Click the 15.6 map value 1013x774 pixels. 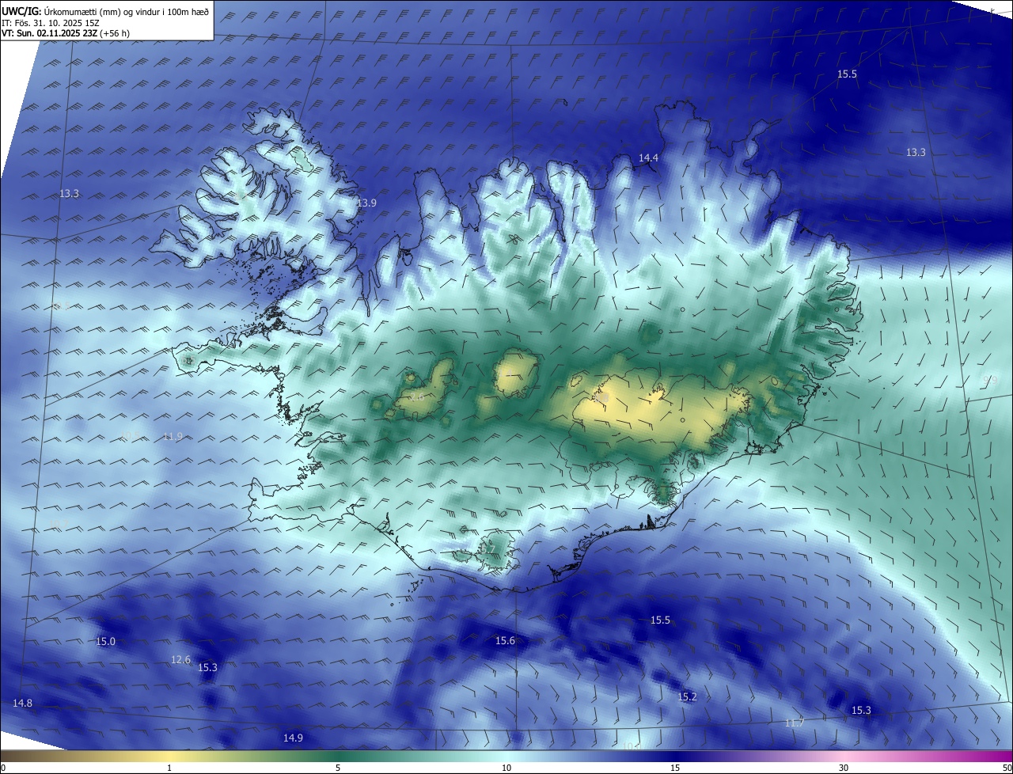pyautogui.click(x=505, y=641)
